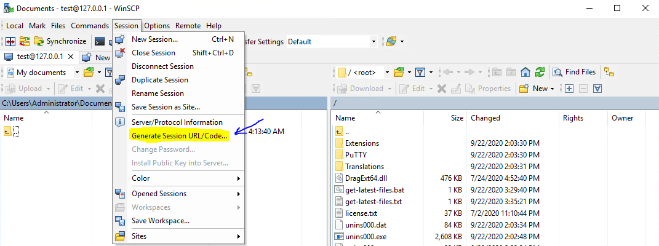Open the Mark menu

(x=38, y=26)
